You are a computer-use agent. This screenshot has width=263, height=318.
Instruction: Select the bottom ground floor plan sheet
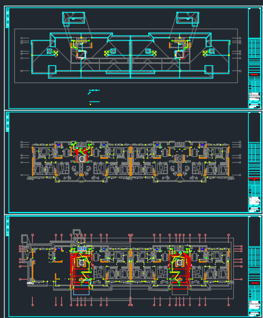pyautogui.click(x=133, y=266)
